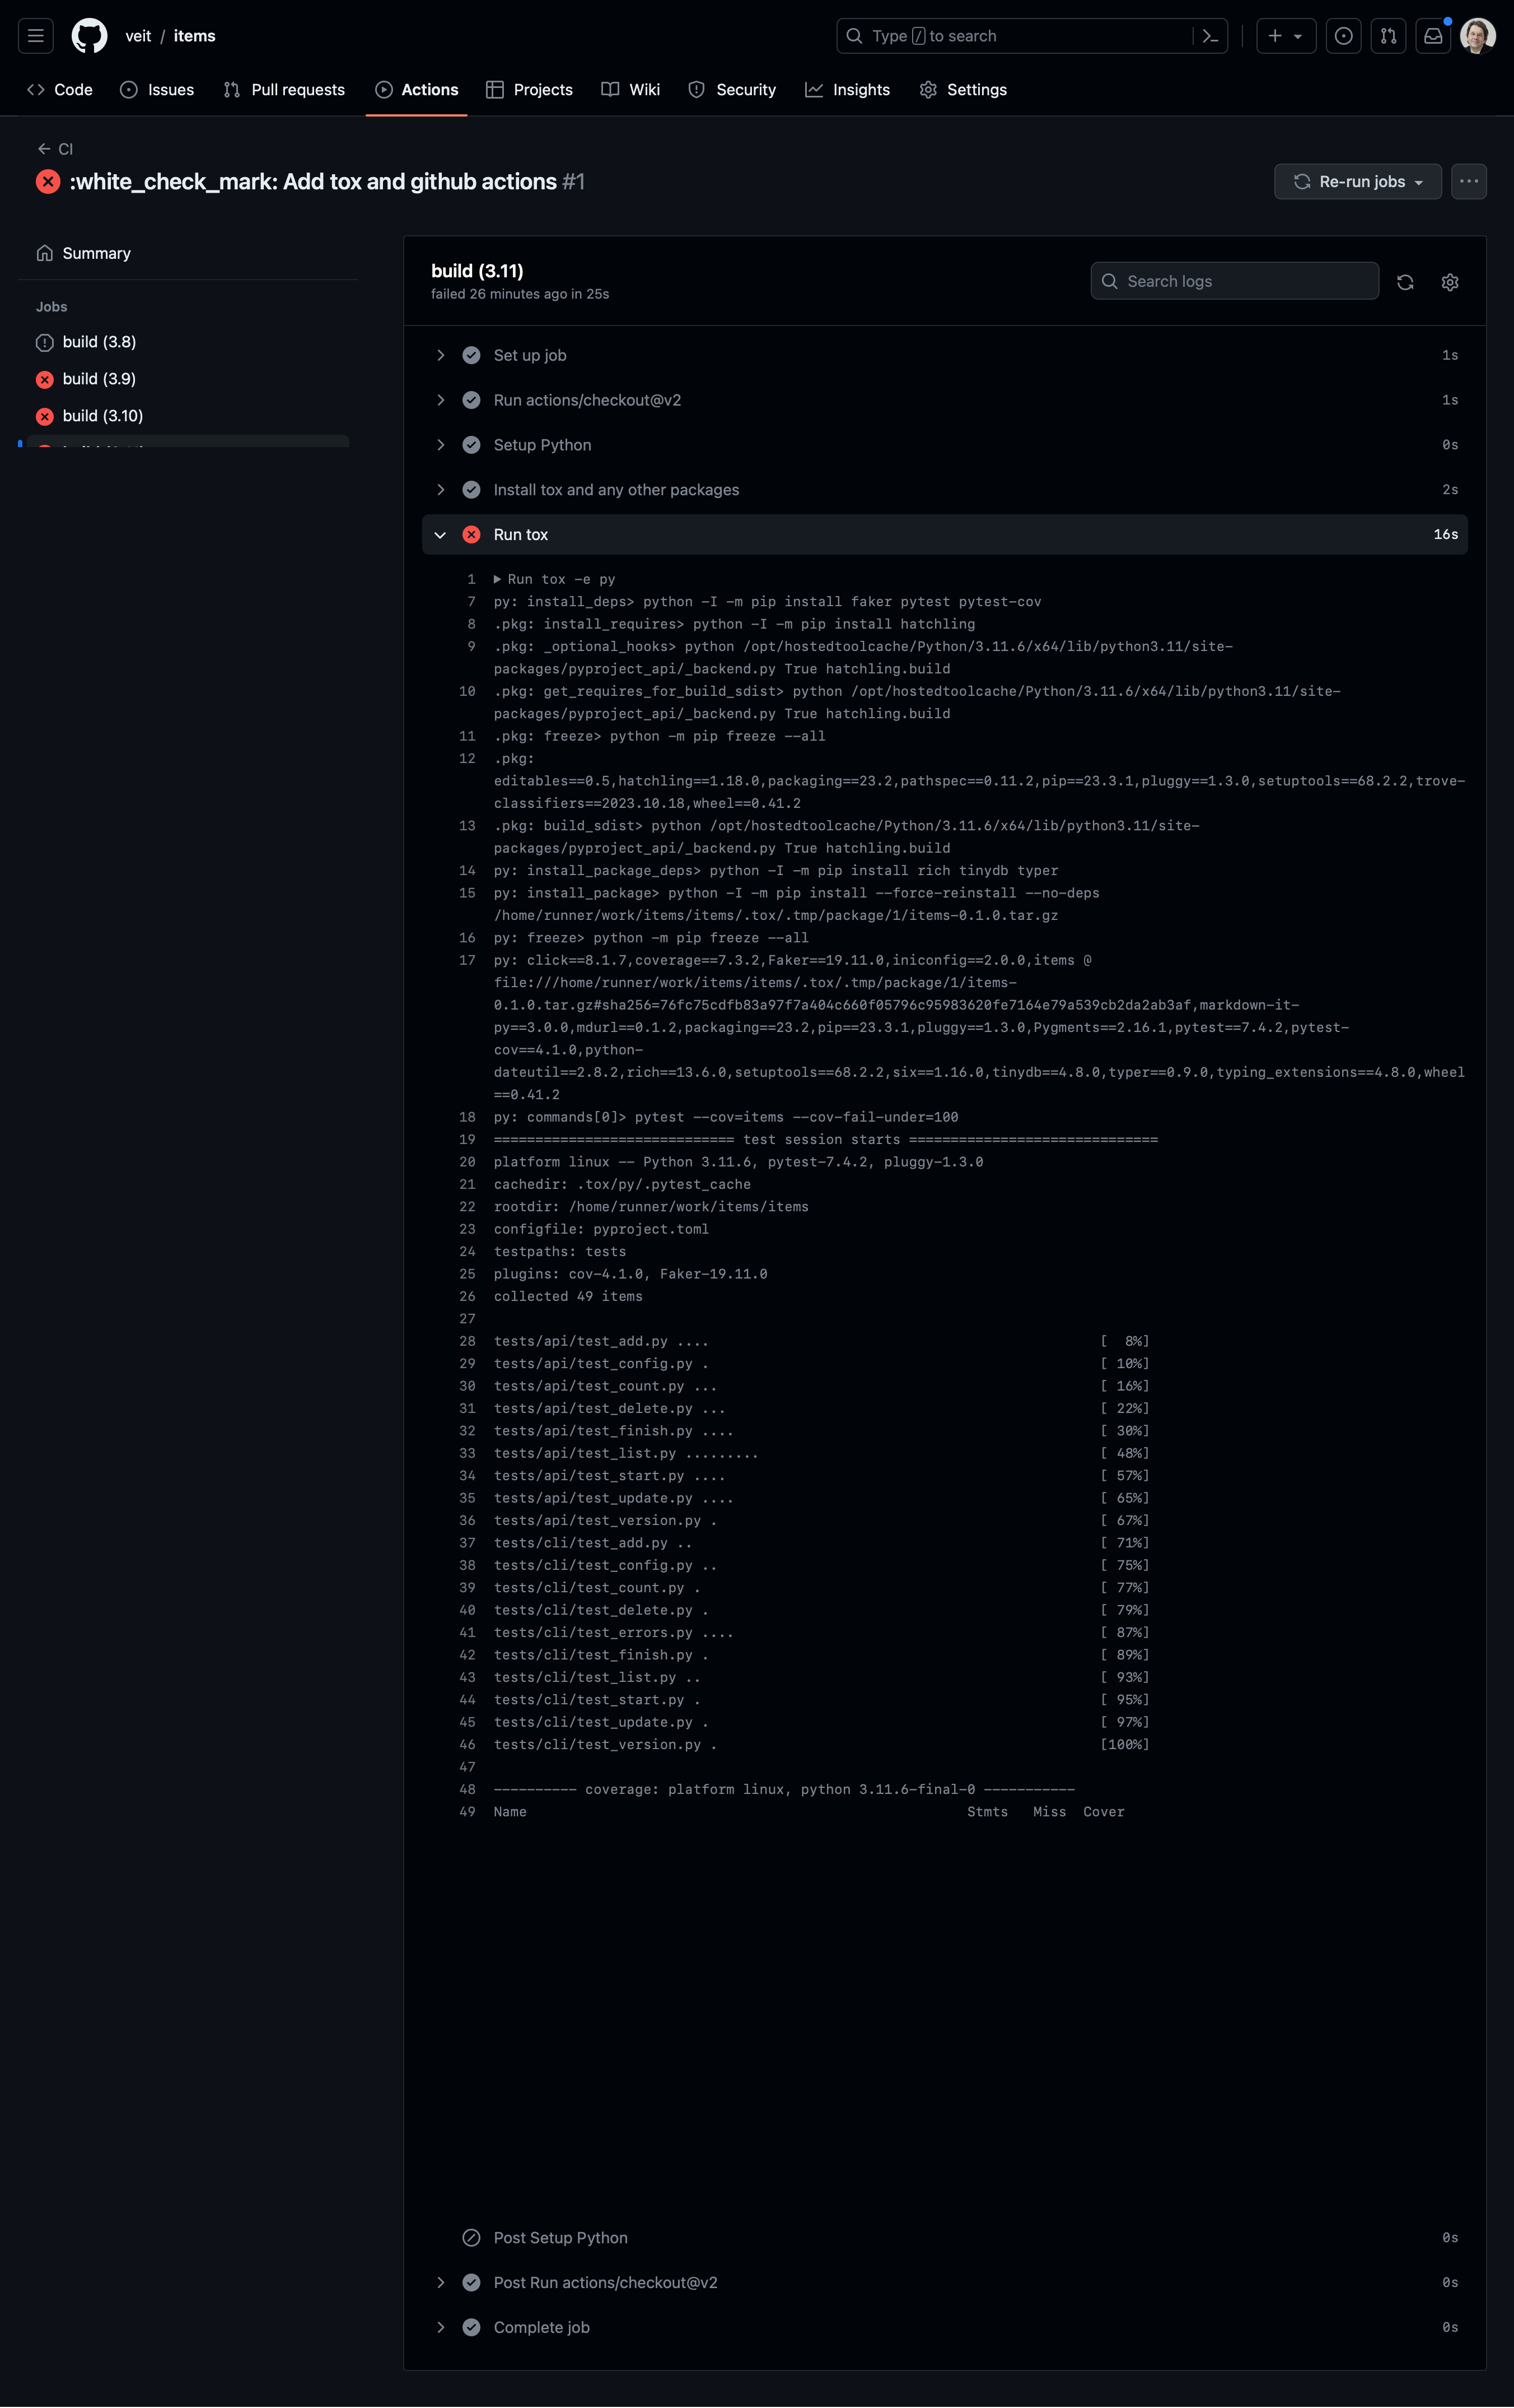Click the run number #1 in title
This screenshot has width=1514, height=2408.
click(573, 182)
